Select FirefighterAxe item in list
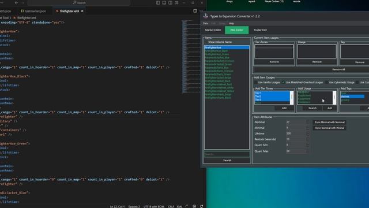The width and height of the screenshot is (369, 208). pyautogui.click(x=227, y=47)
